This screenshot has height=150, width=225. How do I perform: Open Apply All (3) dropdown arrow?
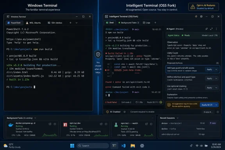coord(216,105)
